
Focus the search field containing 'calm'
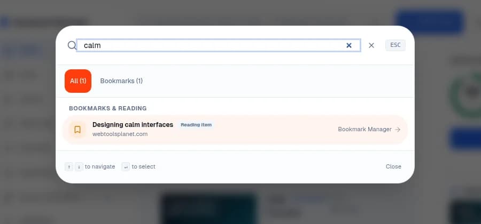[x=218, y=45]
